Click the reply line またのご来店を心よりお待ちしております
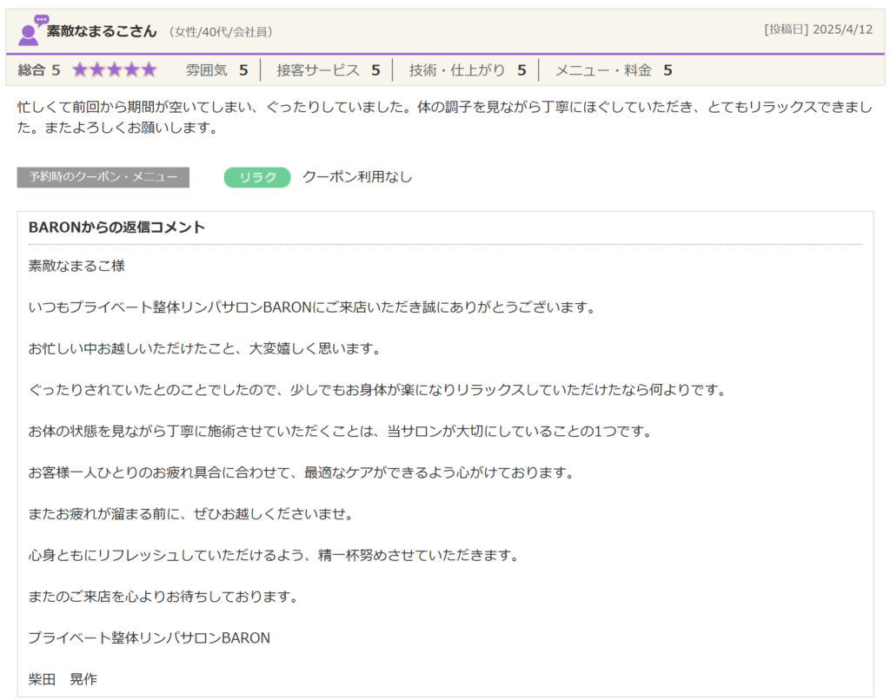The image size is (890, 700). tap(163, 597)
